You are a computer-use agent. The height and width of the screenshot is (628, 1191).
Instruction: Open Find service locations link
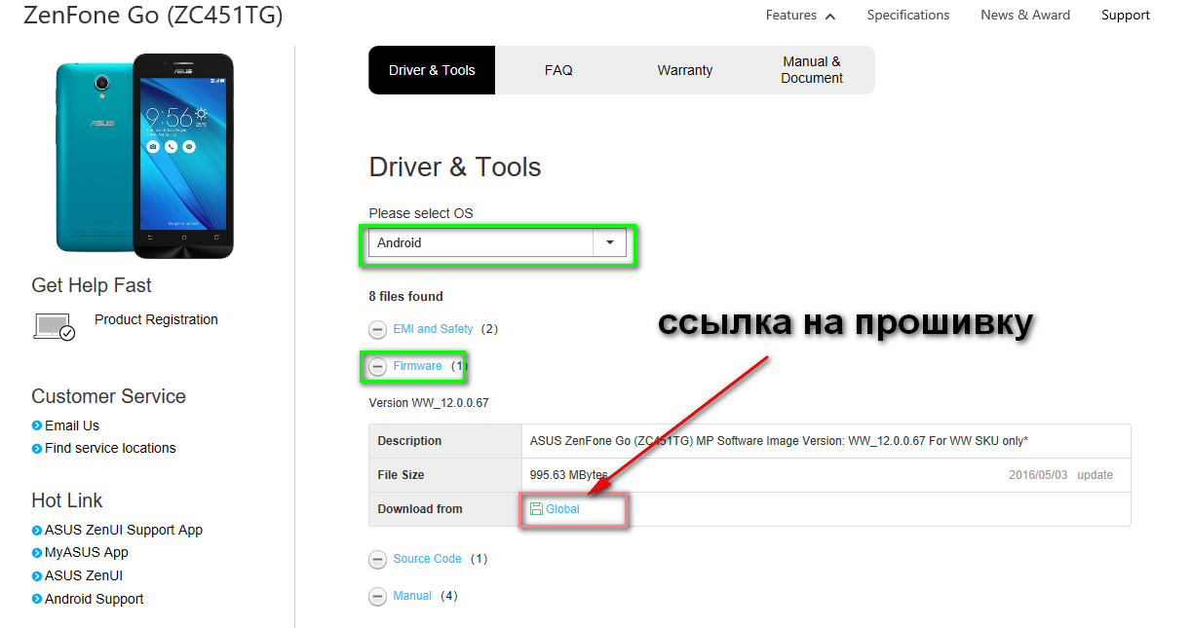click(x=110, y=448)
